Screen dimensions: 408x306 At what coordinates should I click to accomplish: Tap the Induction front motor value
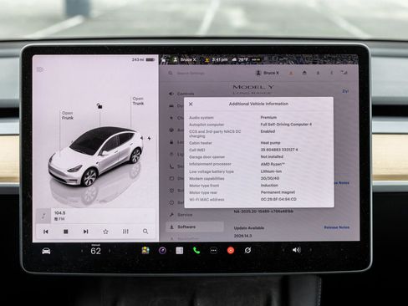(269, 186)
